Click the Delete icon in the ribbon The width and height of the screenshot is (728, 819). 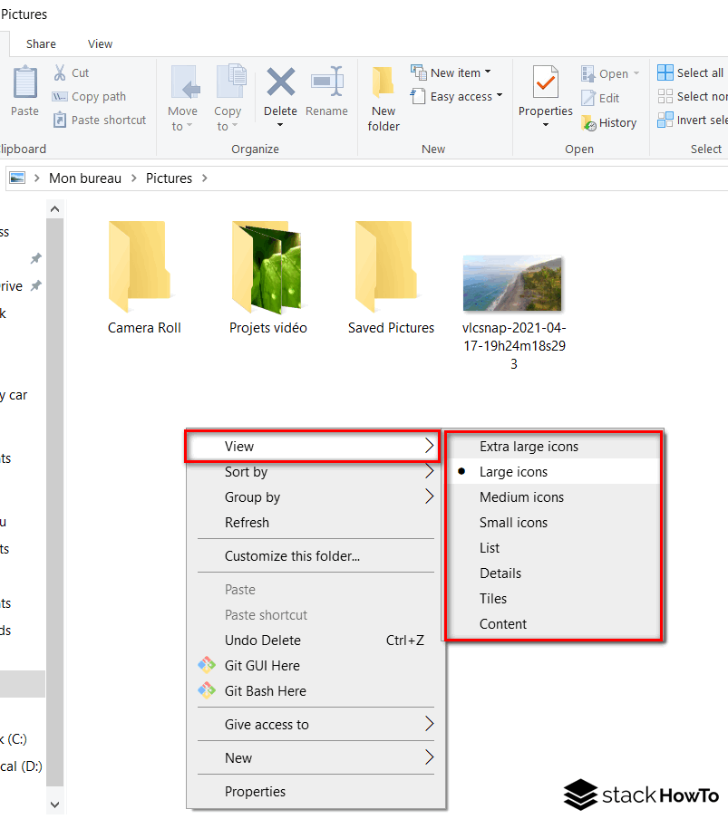280,95
